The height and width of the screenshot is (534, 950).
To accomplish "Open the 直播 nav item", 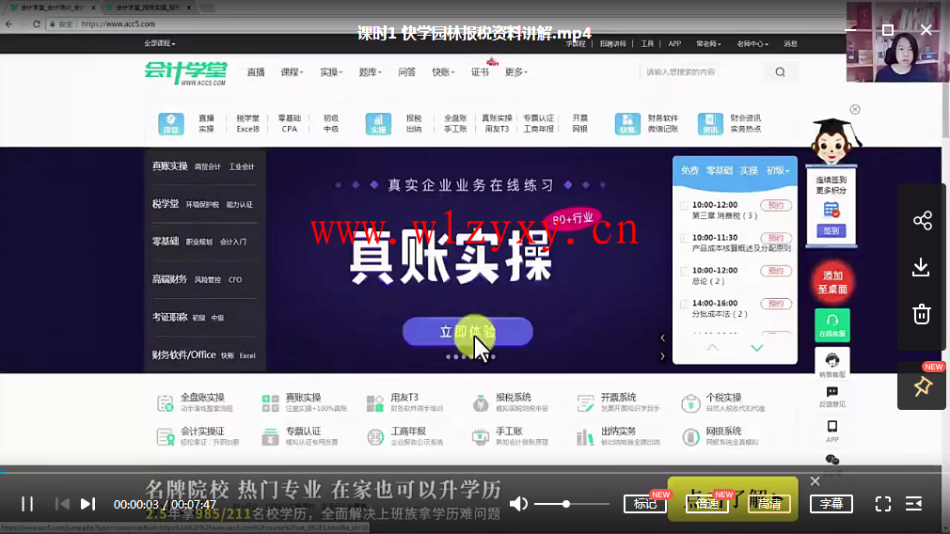I will point(256,72).
